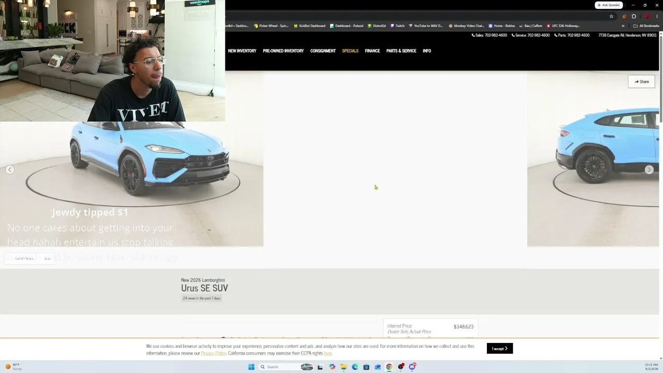Open the taskbar clock and date

(x=651, y=367)
